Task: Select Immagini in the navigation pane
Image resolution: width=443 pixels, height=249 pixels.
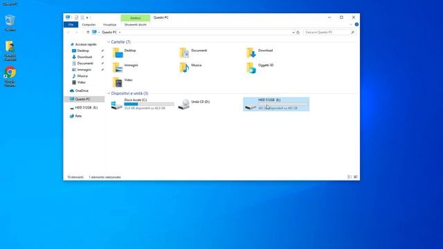Action: (84, 70)
